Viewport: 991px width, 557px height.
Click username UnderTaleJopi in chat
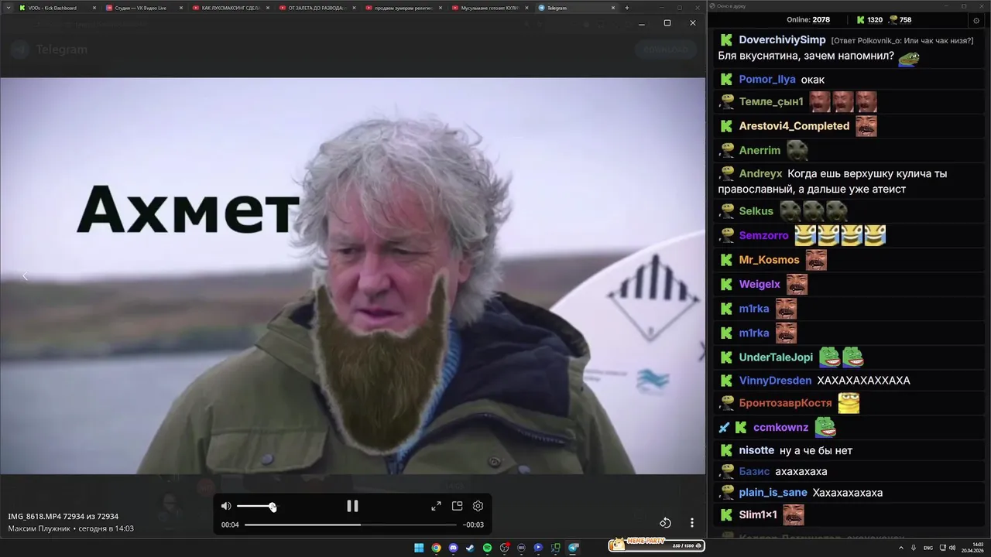click(x=776, y=357)
